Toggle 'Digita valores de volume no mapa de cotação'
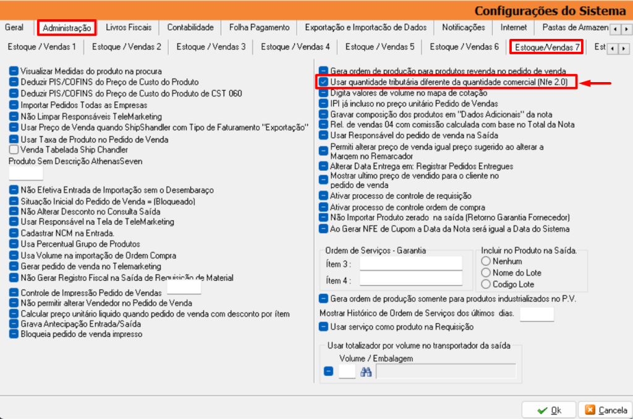The width and height of the screenshot is (633, 419). click(x=323, y=93)
